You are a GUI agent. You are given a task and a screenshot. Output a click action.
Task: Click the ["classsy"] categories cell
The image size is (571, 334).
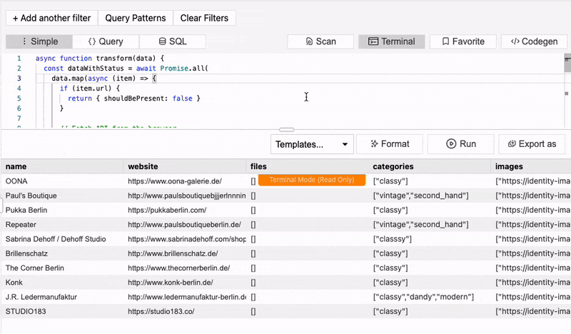tap(430, 239)
